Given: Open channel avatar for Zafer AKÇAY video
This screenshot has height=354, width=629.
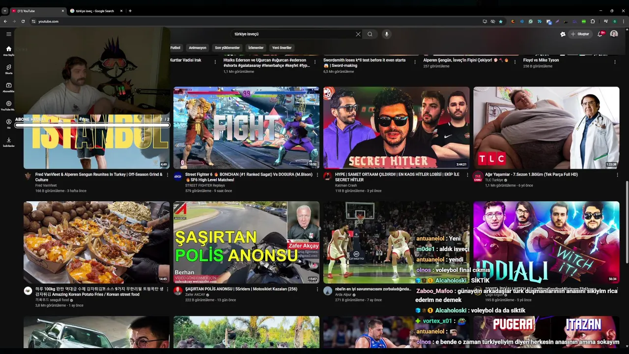Looking at the screenshot, I should coord(178,291).
